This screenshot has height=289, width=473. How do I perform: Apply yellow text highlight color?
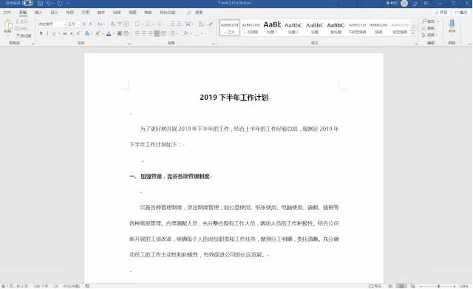click(98, 33)
